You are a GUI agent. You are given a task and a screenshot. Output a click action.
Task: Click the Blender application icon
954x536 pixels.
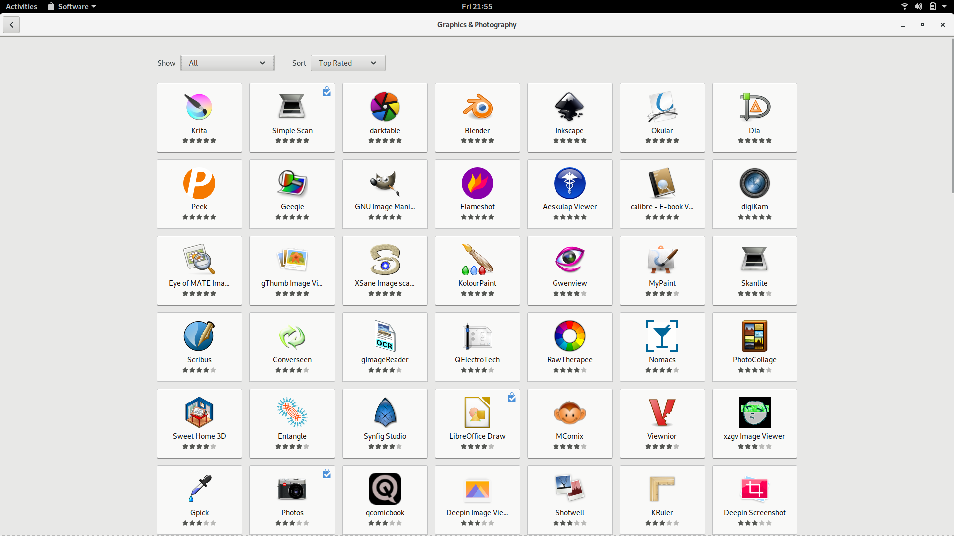(x=477, y=107)
